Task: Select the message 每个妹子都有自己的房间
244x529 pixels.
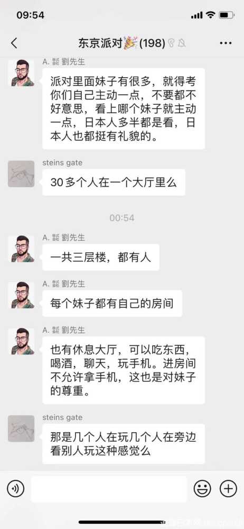Action: pos(112,304)
